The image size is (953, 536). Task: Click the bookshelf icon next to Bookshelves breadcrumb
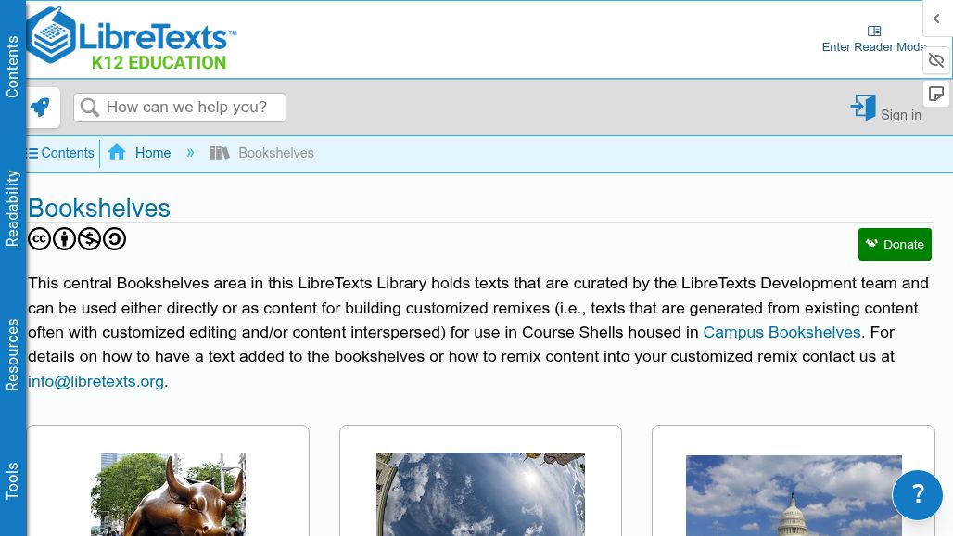tap(219, 152)
